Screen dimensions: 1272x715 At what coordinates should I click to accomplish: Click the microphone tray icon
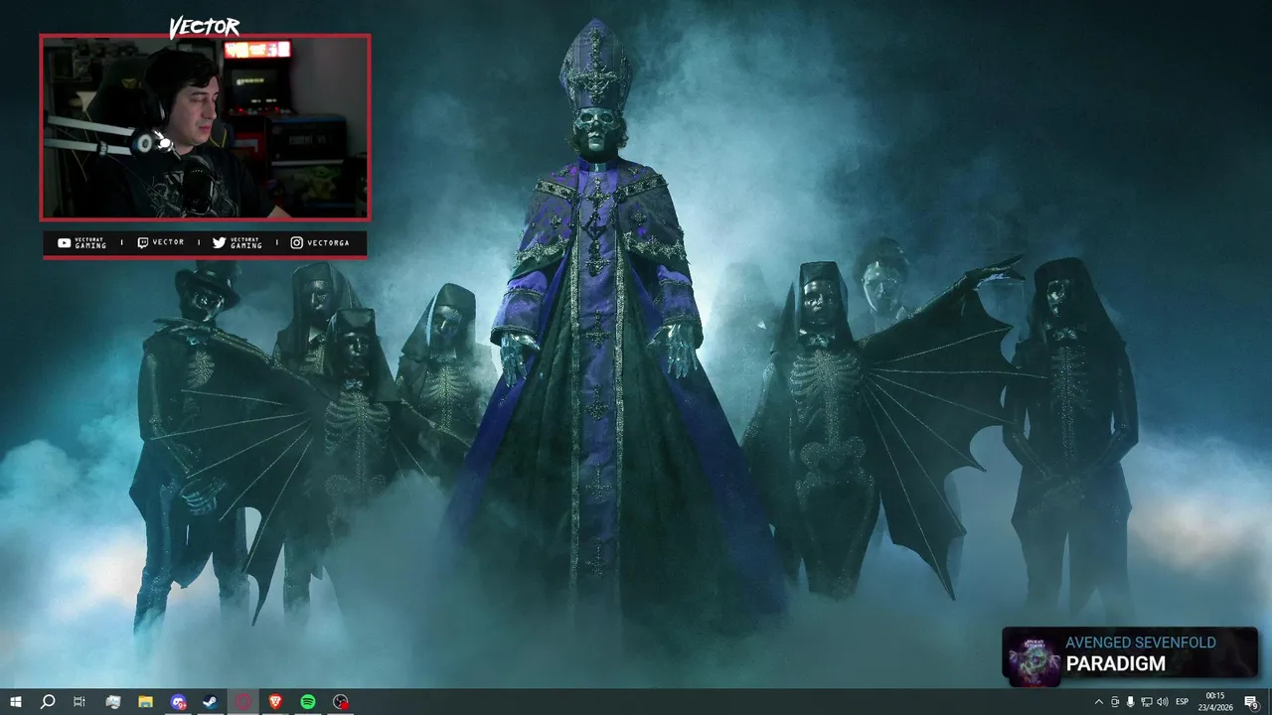pyautogui.click(x=1130, y=702)
